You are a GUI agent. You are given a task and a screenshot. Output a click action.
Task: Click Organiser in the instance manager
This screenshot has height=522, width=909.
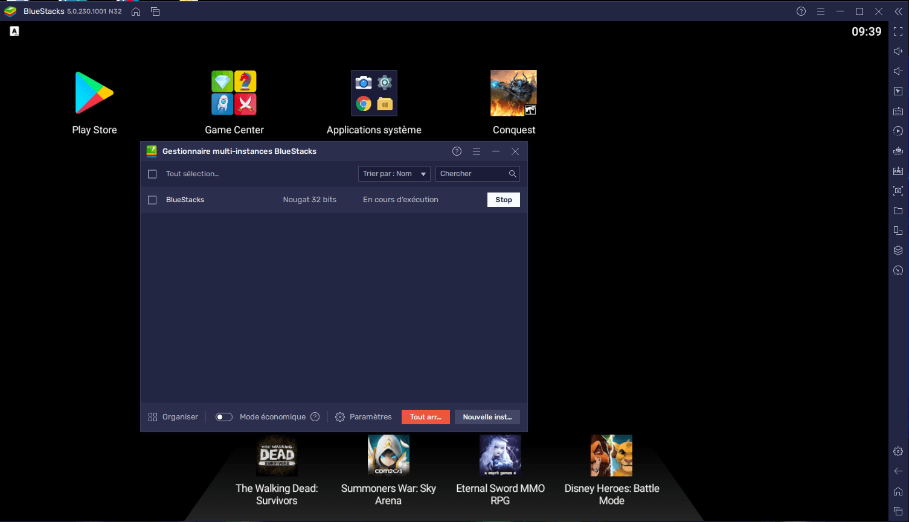173,417
